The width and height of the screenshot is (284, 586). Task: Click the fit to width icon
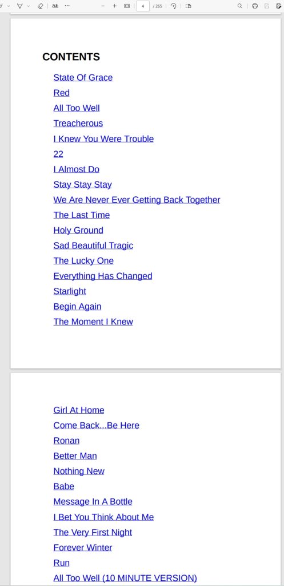127,6
